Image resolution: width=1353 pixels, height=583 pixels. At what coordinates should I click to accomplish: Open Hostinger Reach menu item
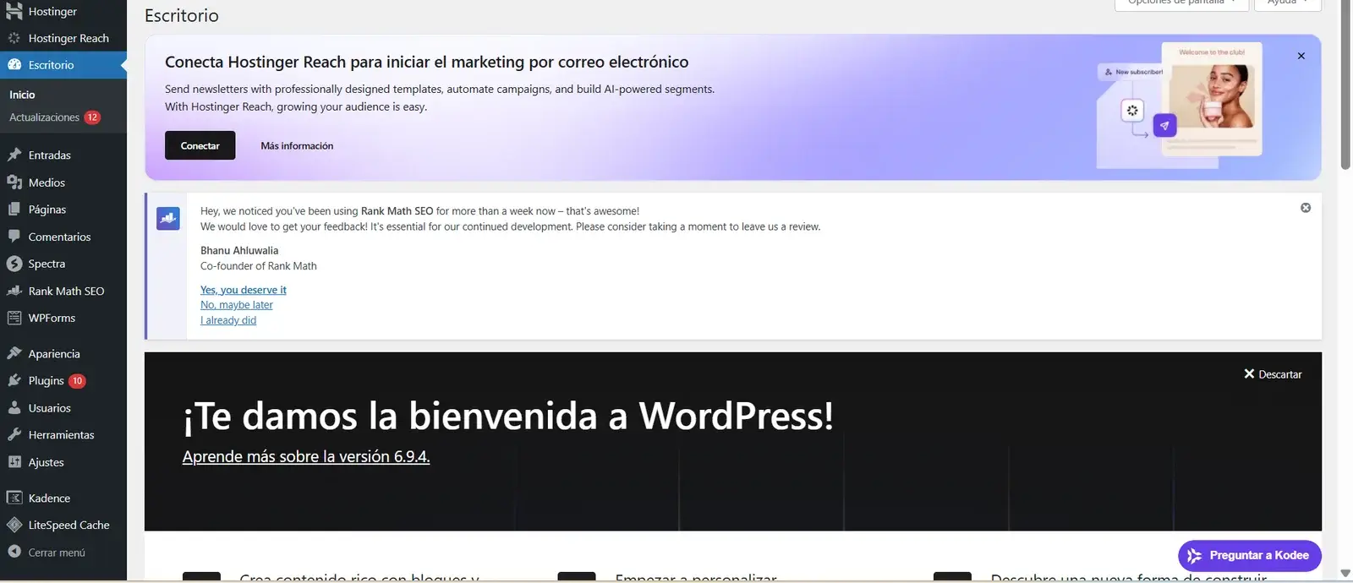(x=63, y=38)
